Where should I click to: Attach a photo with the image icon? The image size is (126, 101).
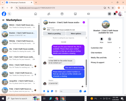point(48,91)
